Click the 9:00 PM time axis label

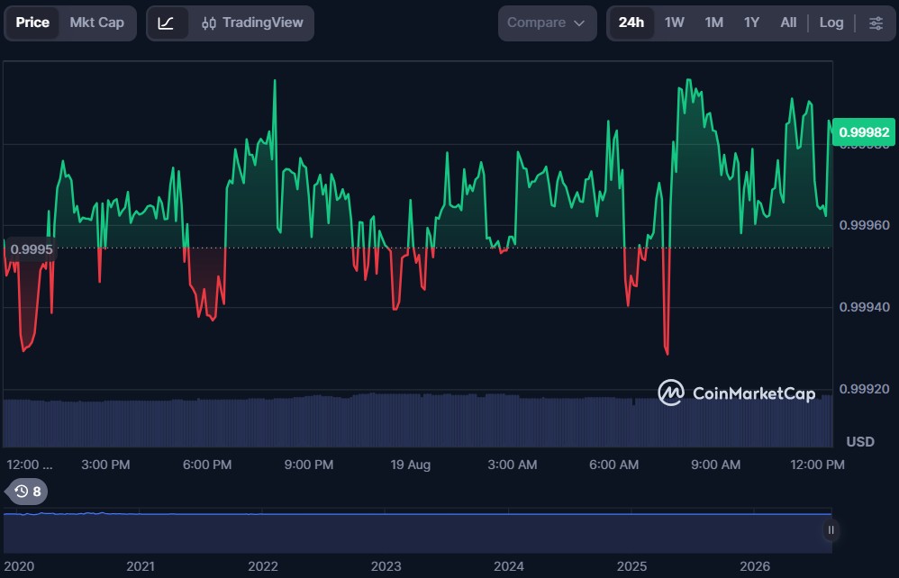pos(308,465)
